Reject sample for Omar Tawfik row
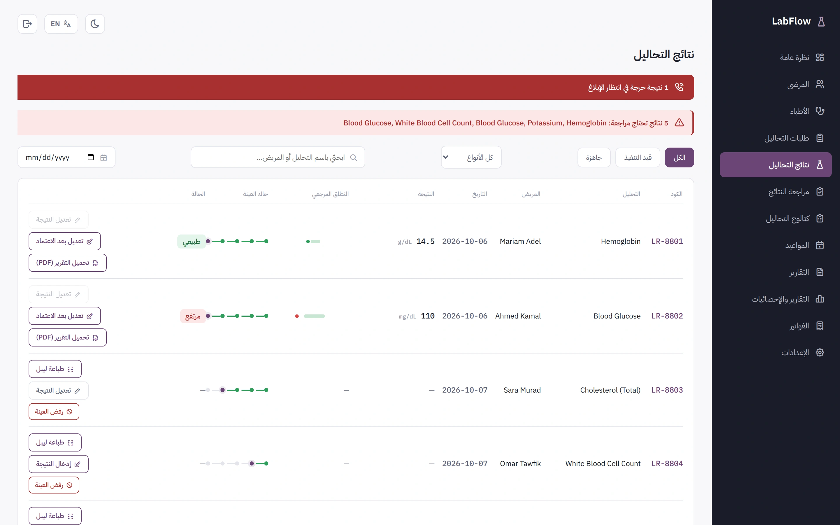Image resolution: width=840 pixels, height=525 pixels. pyautogui.click(x=54, y=485)
